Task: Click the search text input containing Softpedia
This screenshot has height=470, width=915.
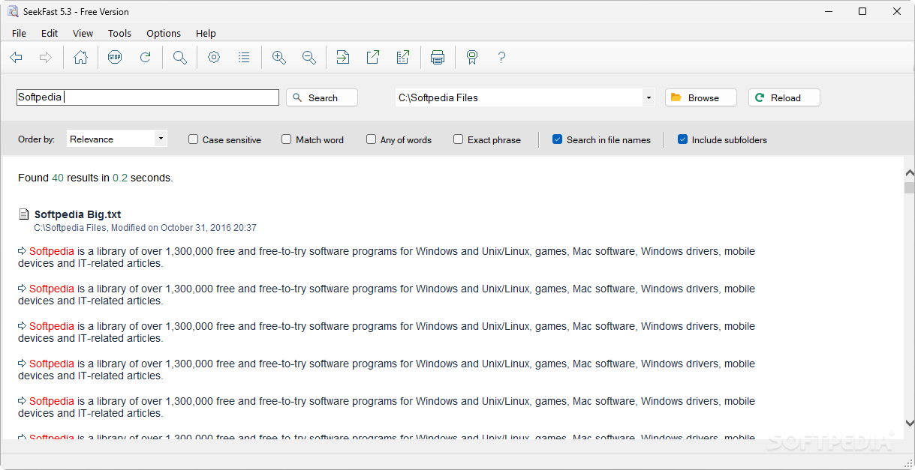Action: [148, 97]
